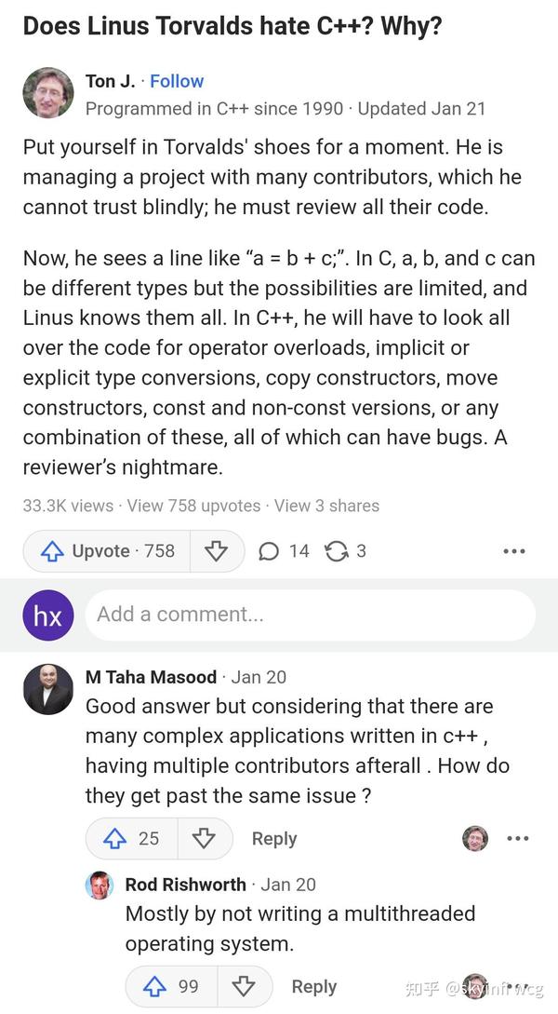Follow Ton J.
The width and height of the screenshot is (558, 1014).
[x=177, y=81]
